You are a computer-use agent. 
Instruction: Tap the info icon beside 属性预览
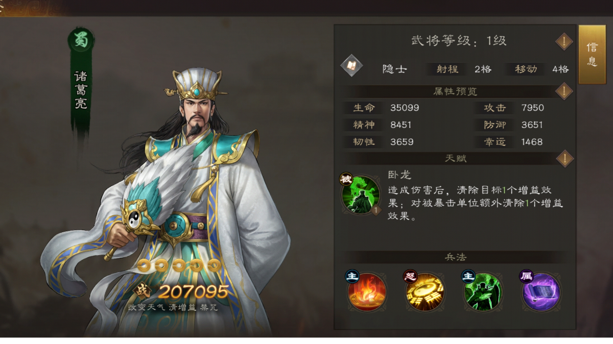pos(564,91)
